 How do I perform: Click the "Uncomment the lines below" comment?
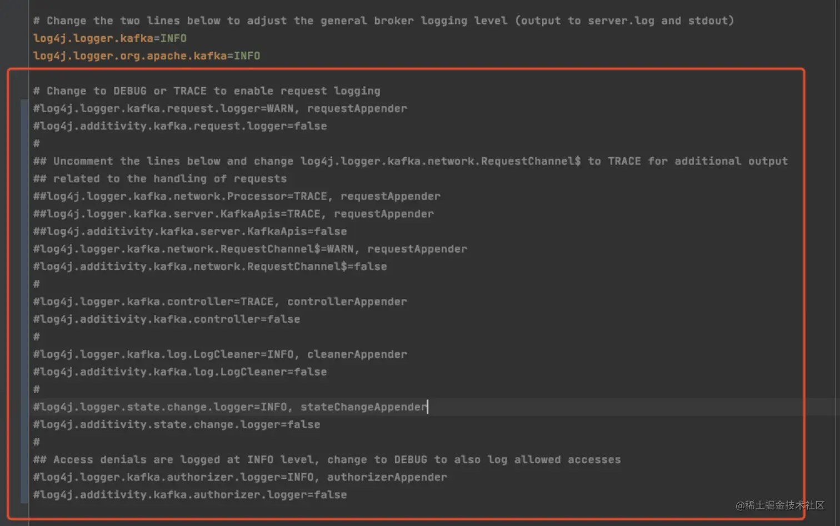(x=410, y=161)
